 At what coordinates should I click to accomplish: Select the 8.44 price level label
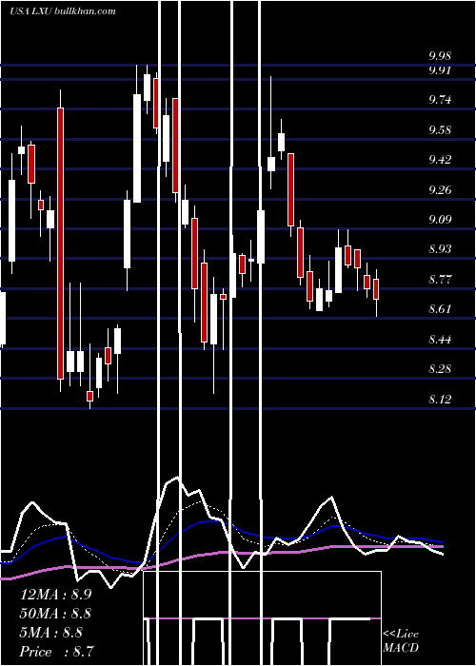click(x=440, y=340)
